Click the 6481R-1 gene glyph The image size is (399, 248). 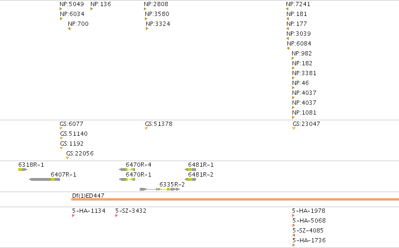click(190, 170)
